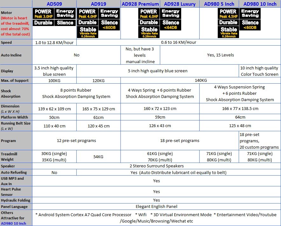
Task: Select '3.5 inch high quality blue screen'
Action: point(54,71)
